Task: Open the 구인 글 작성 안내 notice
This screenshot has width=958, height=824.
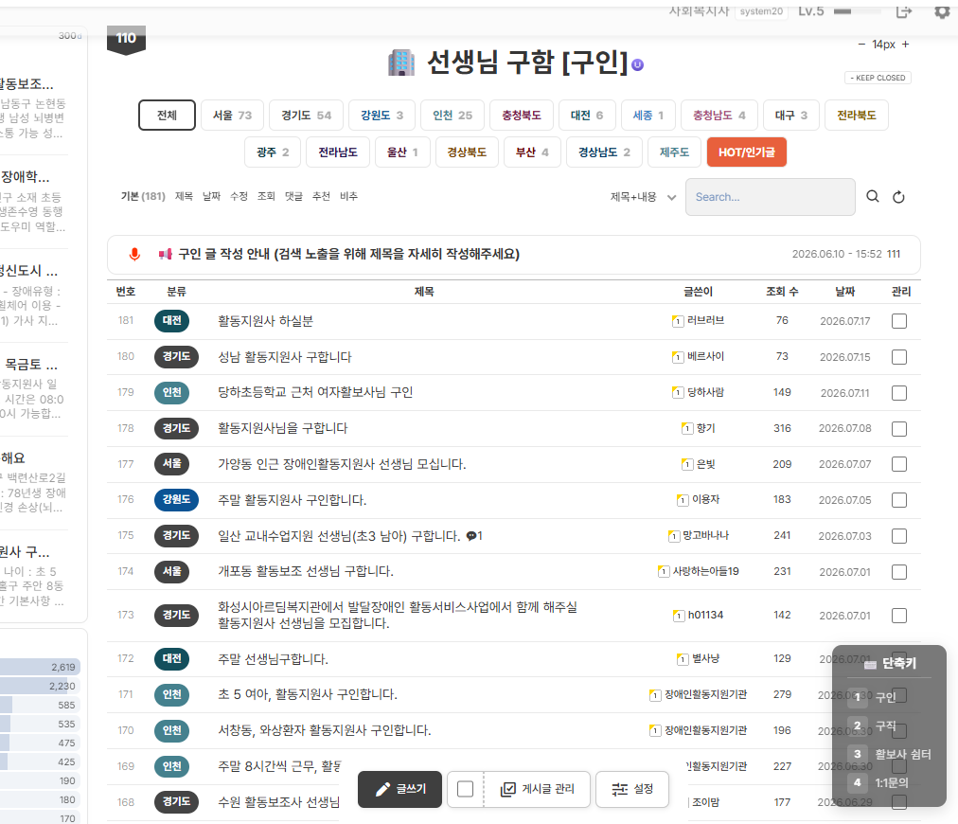Action: coord(349,254)
